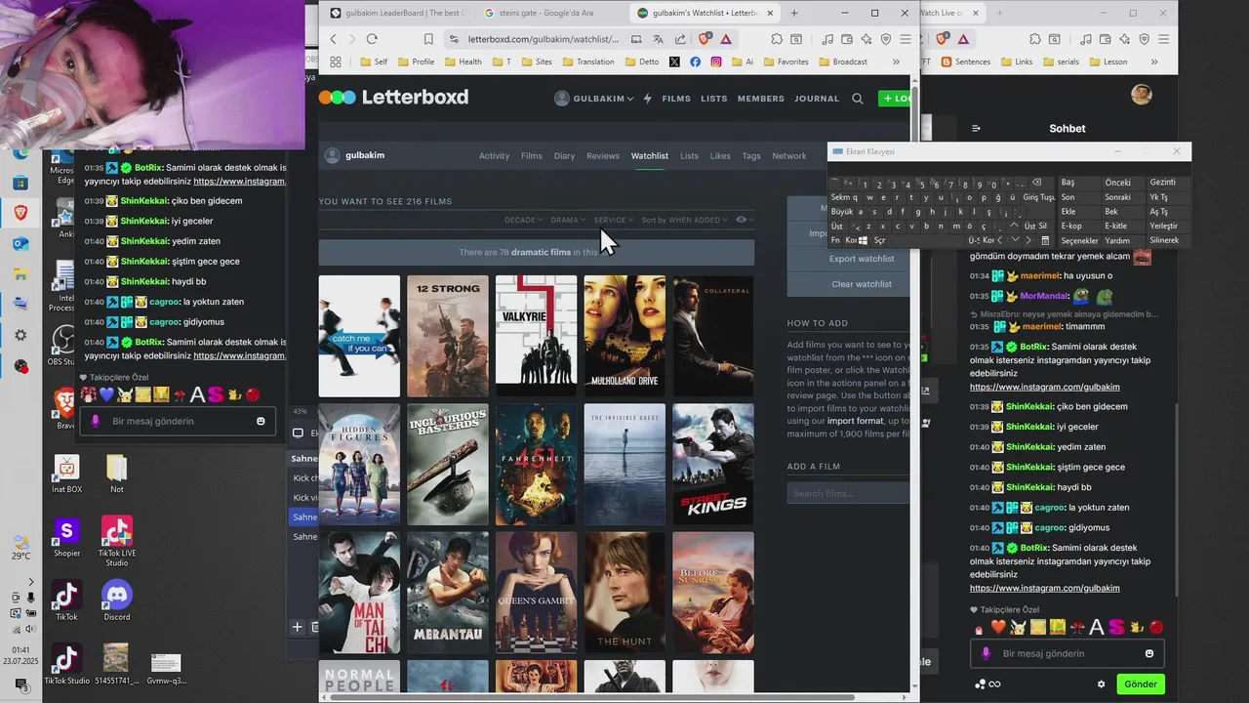The width and height of the screenshot is (1249, 703).
Task: Click the Letterboxd logo
Action: (393, 98)
